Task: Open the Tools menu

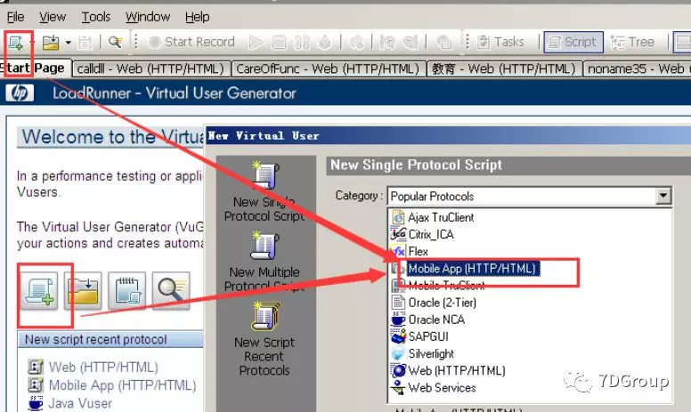Action: pos(95,17)
